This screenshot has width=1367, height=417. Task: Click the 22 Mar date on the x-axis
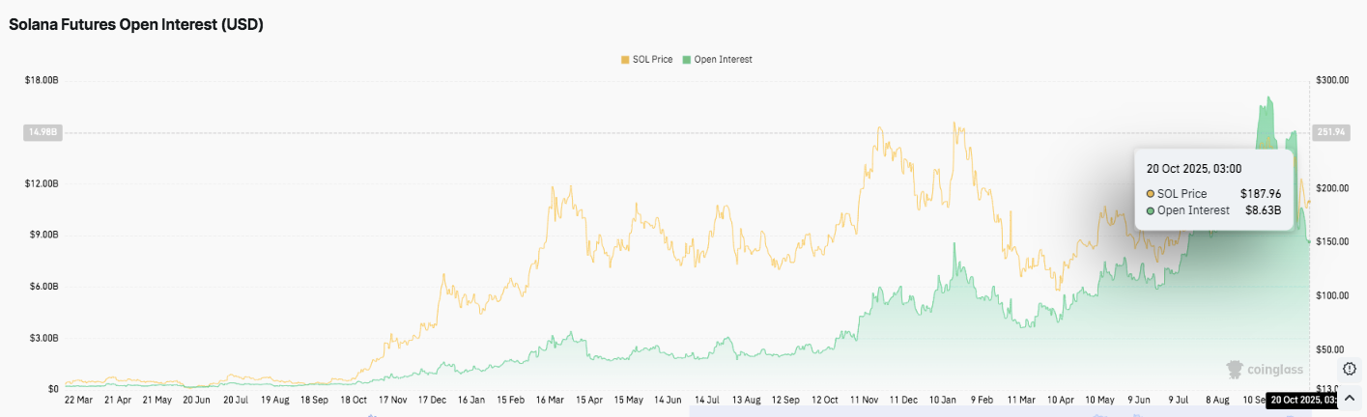click(77, 399)
